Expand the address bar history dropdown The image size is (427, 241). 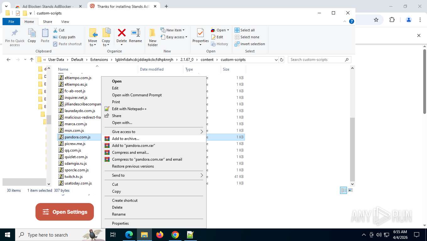(276, 60)
